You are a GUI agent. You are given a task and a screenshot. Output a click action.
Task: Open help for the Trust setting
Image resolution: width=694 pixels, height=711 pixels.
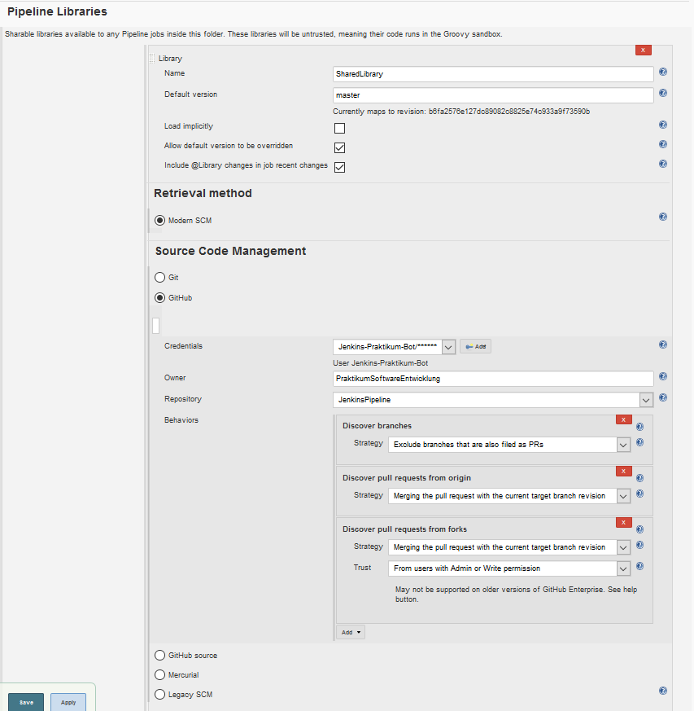(x=639, y=566)
